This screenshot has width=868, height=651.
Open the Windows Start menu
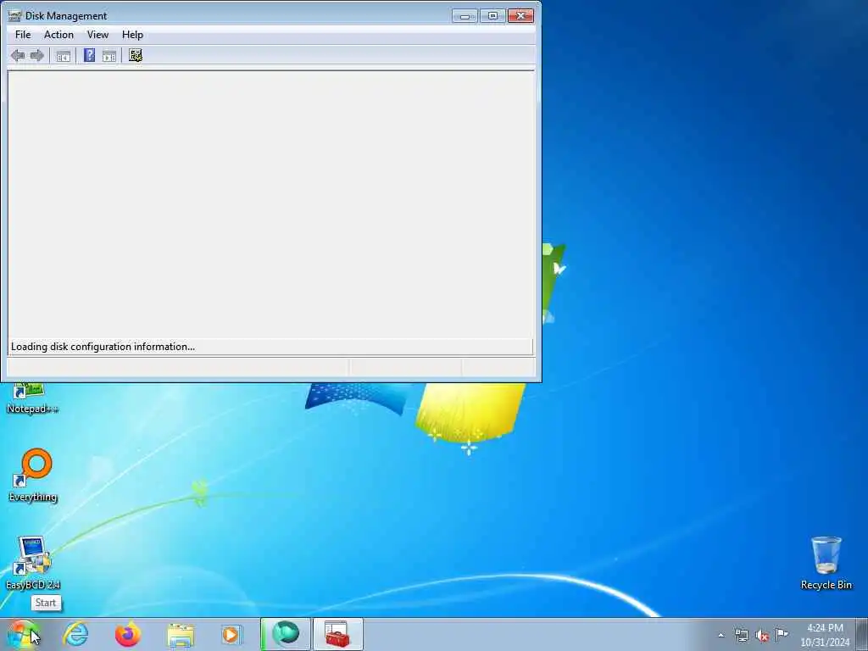point(23,634)
